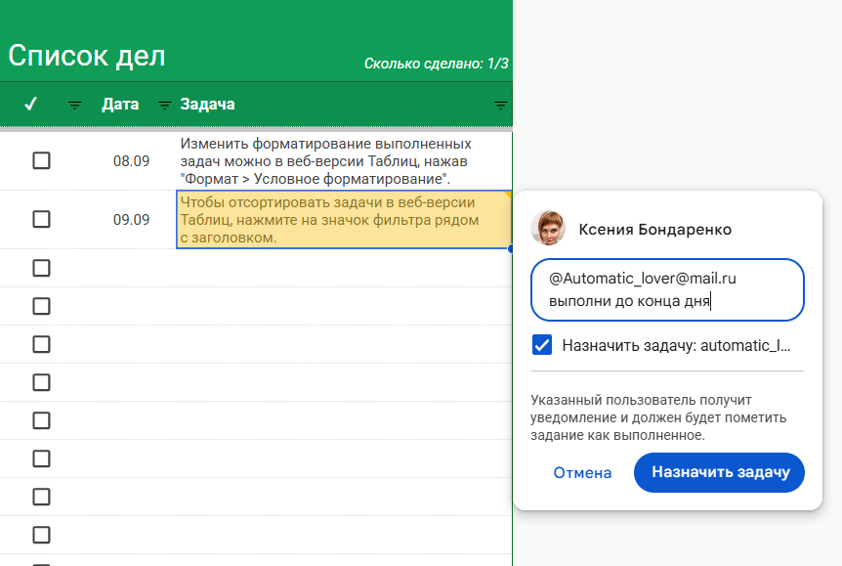Click the Задача column header
842x566 pixels.
click(207, 105)
